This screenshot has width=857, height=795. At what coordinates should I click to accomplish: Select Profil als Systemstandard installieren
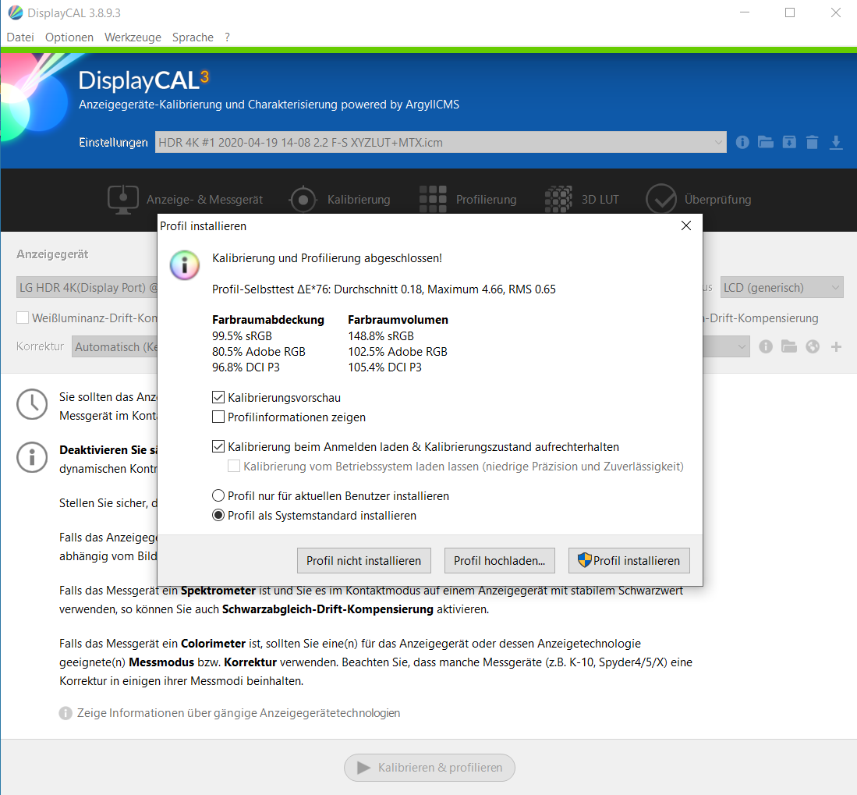pyautogui.click(x=218, y=516)
